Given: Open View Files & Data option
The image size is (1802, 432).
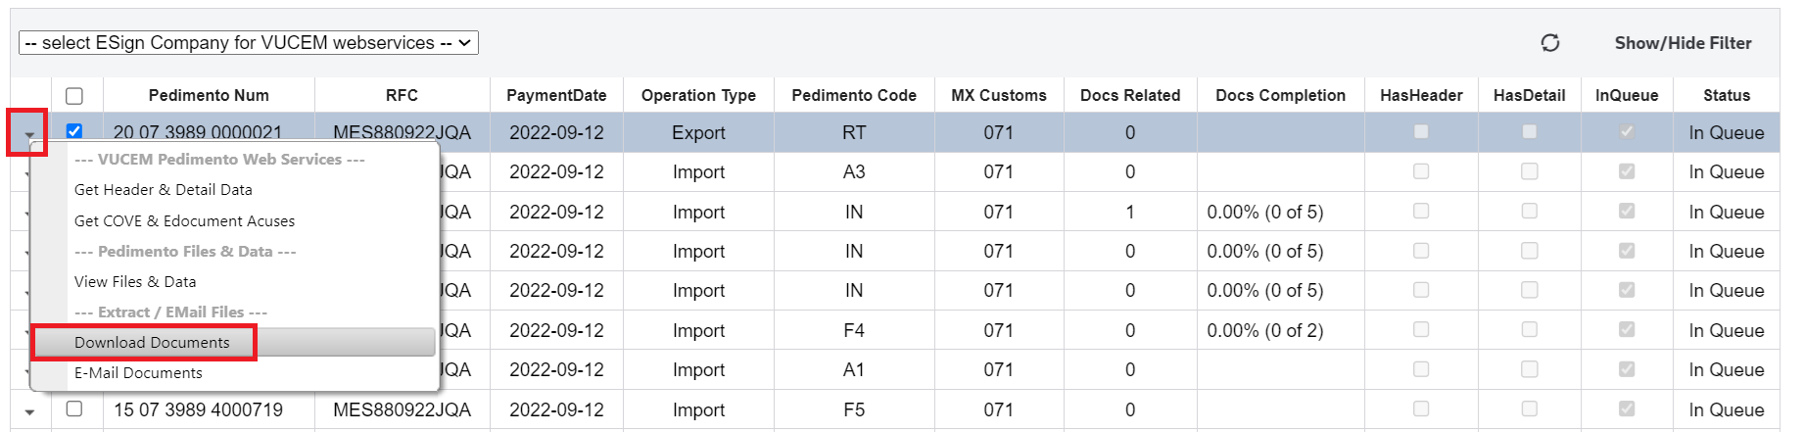Looking at the screenshot, I should 135,282.
